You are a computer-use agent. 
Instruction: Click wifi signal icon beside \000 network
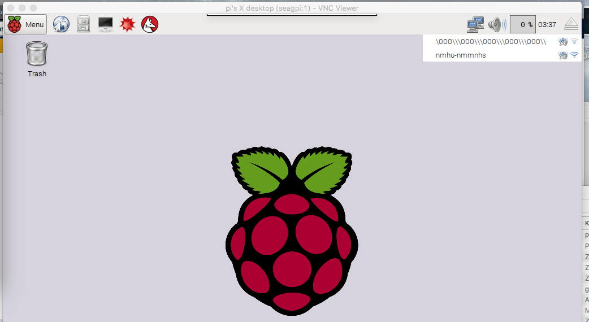coord(574,41)
